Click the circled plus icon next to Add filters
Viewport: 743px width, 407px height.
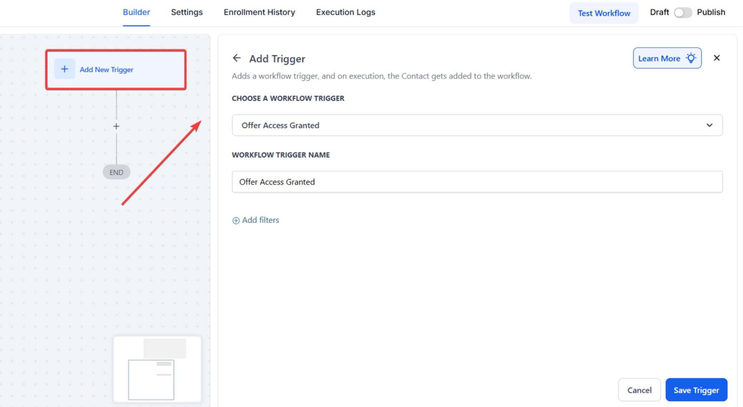[x=236, y=221]
